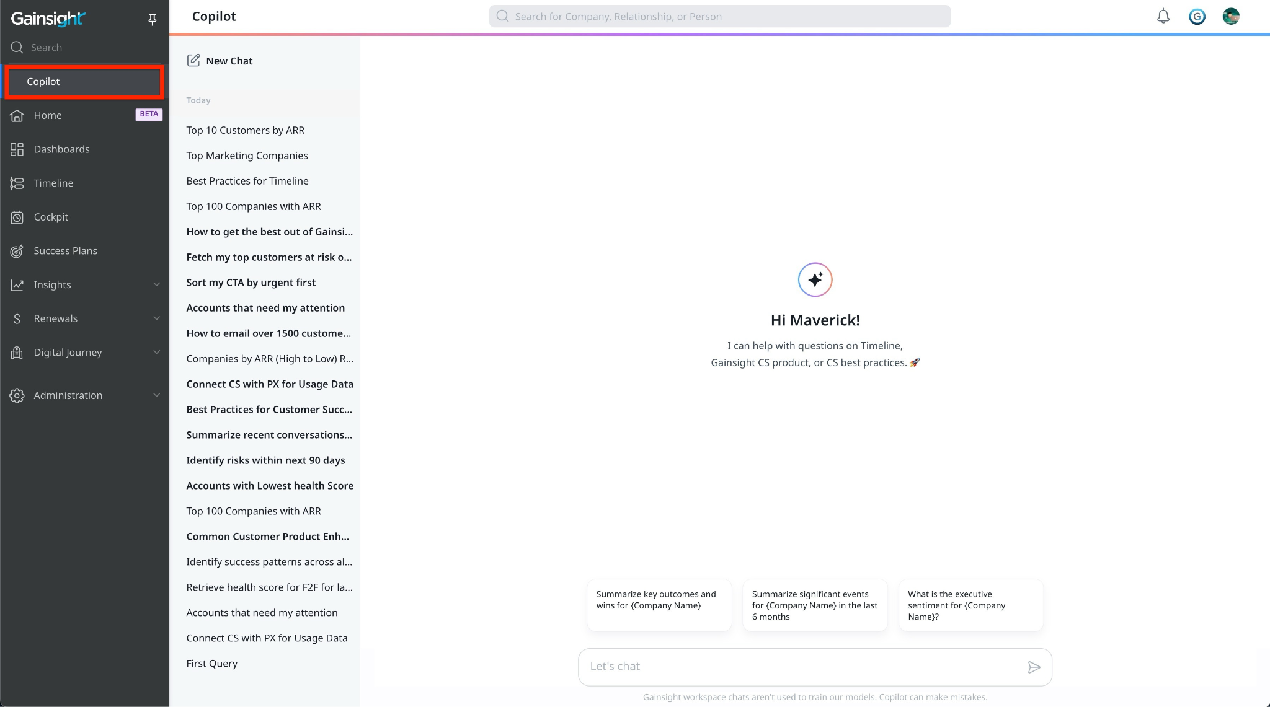Viewport: 1270px width, 707px height.
Task: Open chat 'Fetch my top customers at risk'
Action: 269,257
